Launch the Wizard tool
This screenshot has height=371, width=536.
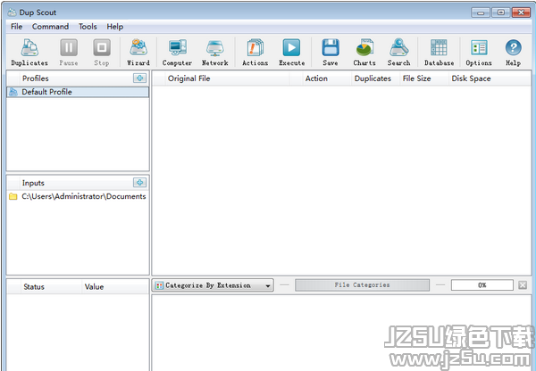[x=138, y=52]
